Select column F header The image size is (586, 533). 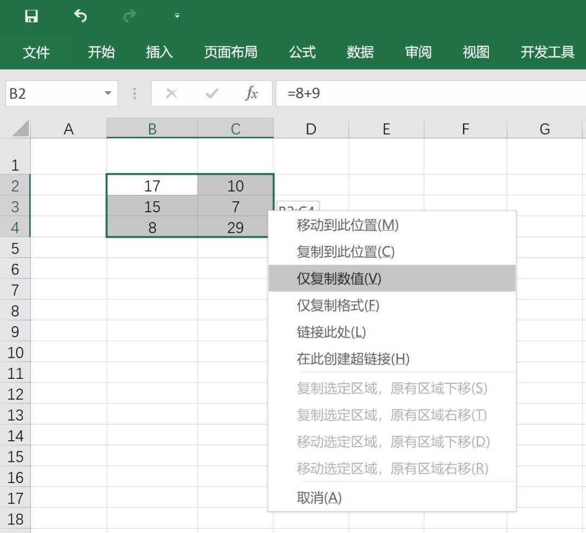coord(465,129)
